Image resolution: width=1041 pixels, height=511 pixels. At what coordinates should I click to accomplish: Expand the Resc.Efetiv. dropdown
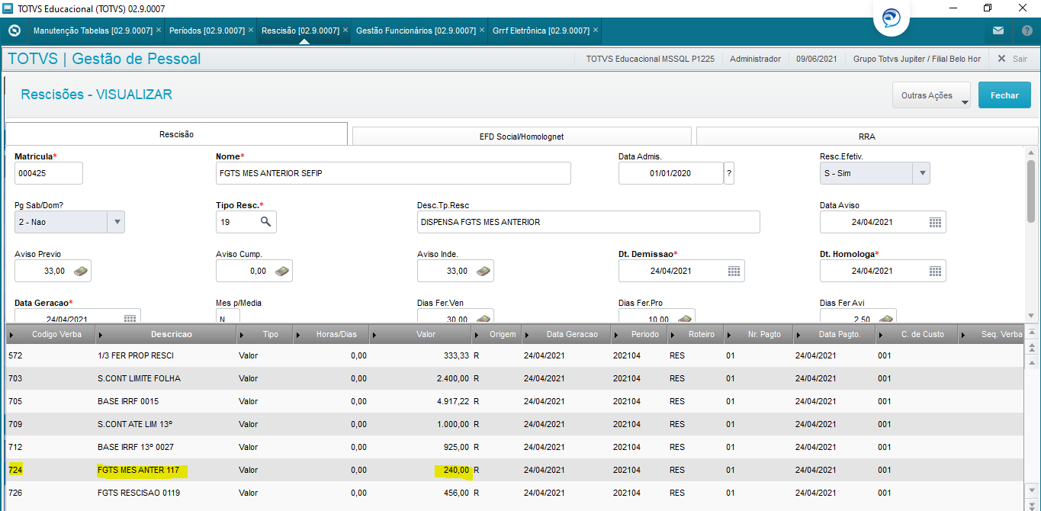click(922, 173)
